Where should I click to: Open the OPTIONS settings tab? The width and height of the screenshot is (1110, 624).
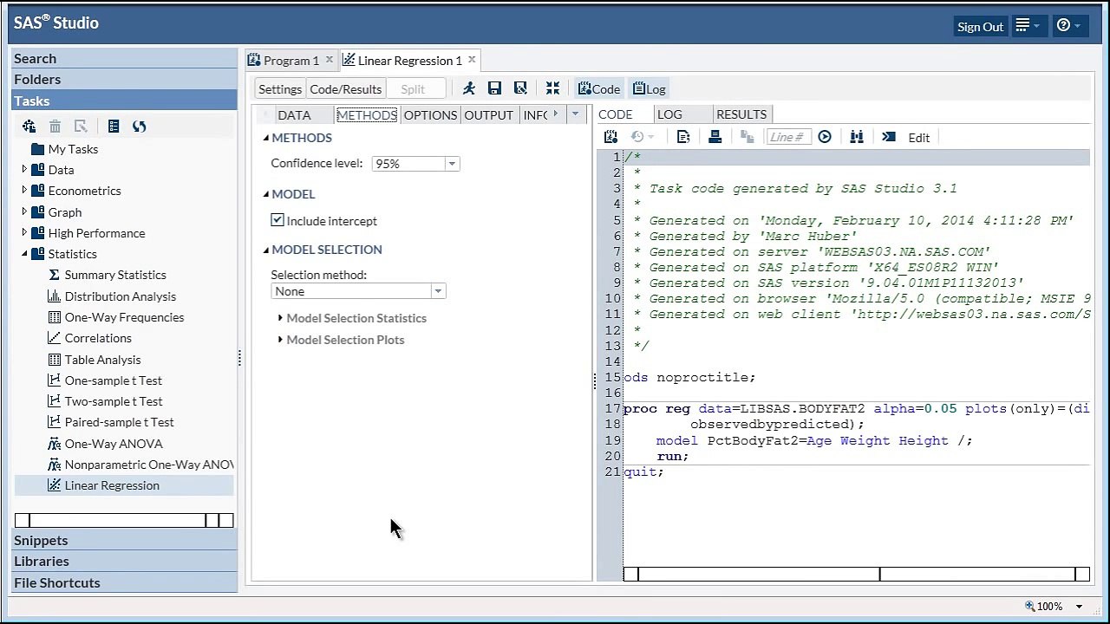(x=430, y=114)
